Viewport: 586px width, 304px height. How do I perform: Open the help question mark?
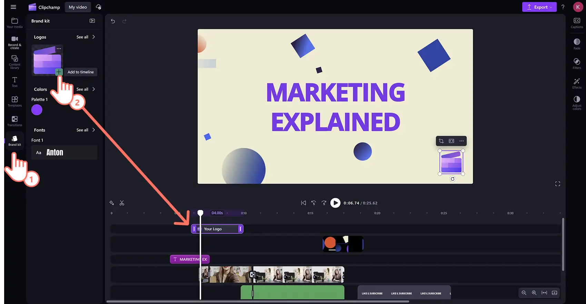(x=563, y=7)
